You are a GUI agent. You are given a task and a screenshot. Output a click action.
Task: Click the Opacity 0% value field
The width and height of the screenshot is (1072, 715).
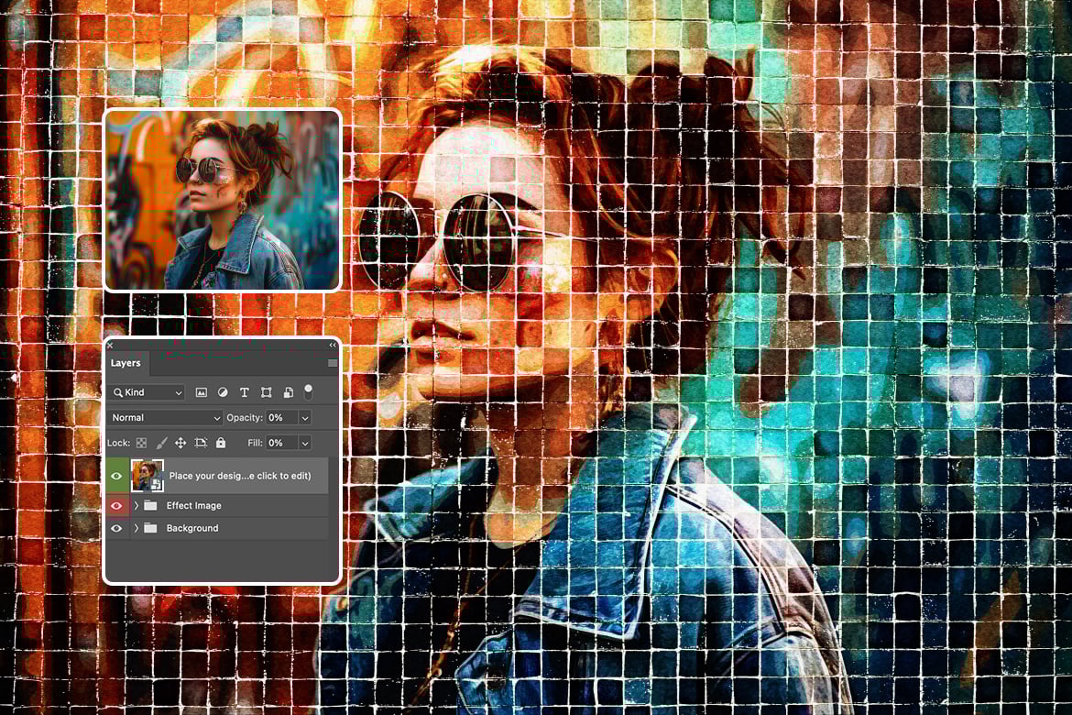coord(281,417)
